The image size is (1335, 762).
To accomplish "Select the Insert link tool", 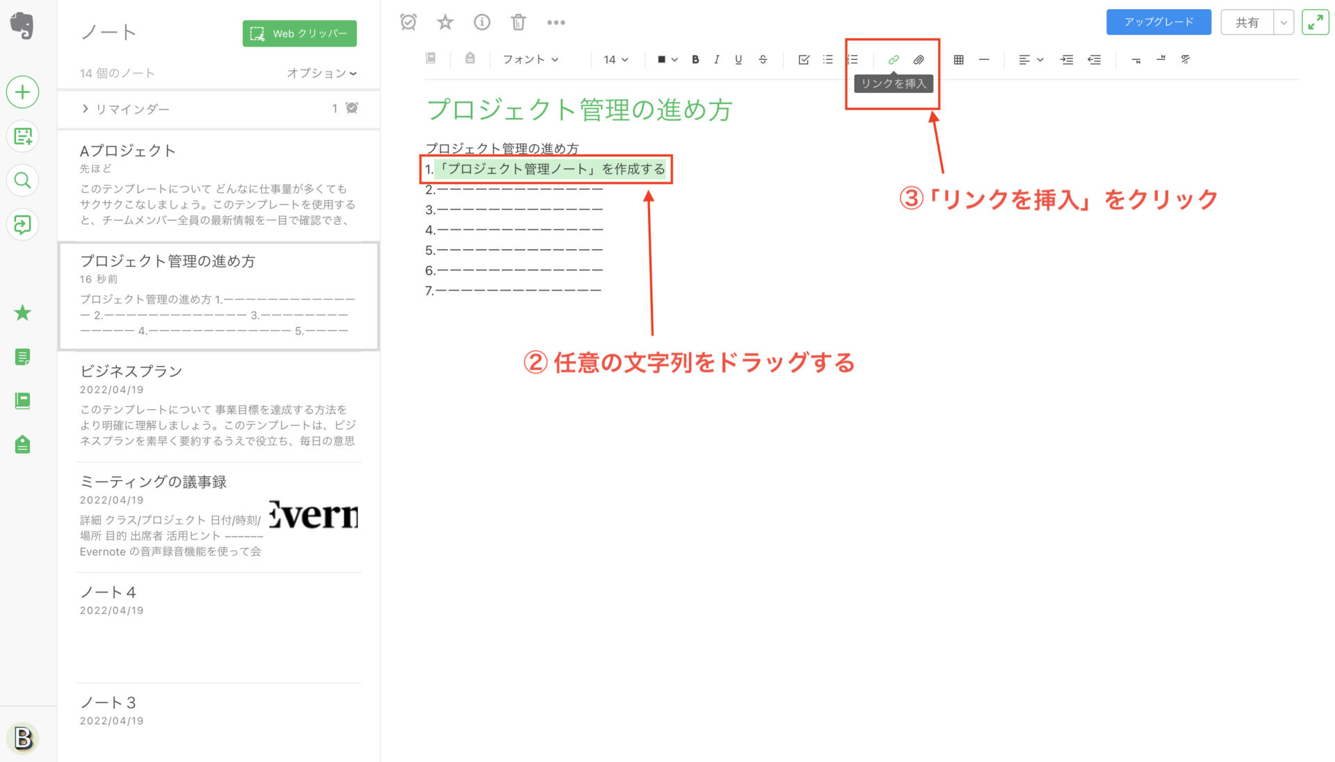I will coord(893,60).
